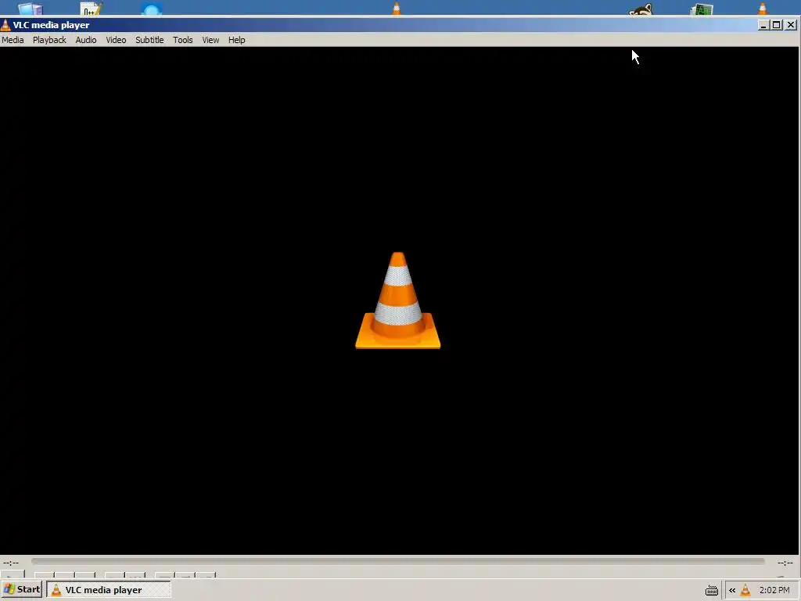Minimize the VLC media player window
Viewport: 801px width, 601px height.
tap(763, 25)
